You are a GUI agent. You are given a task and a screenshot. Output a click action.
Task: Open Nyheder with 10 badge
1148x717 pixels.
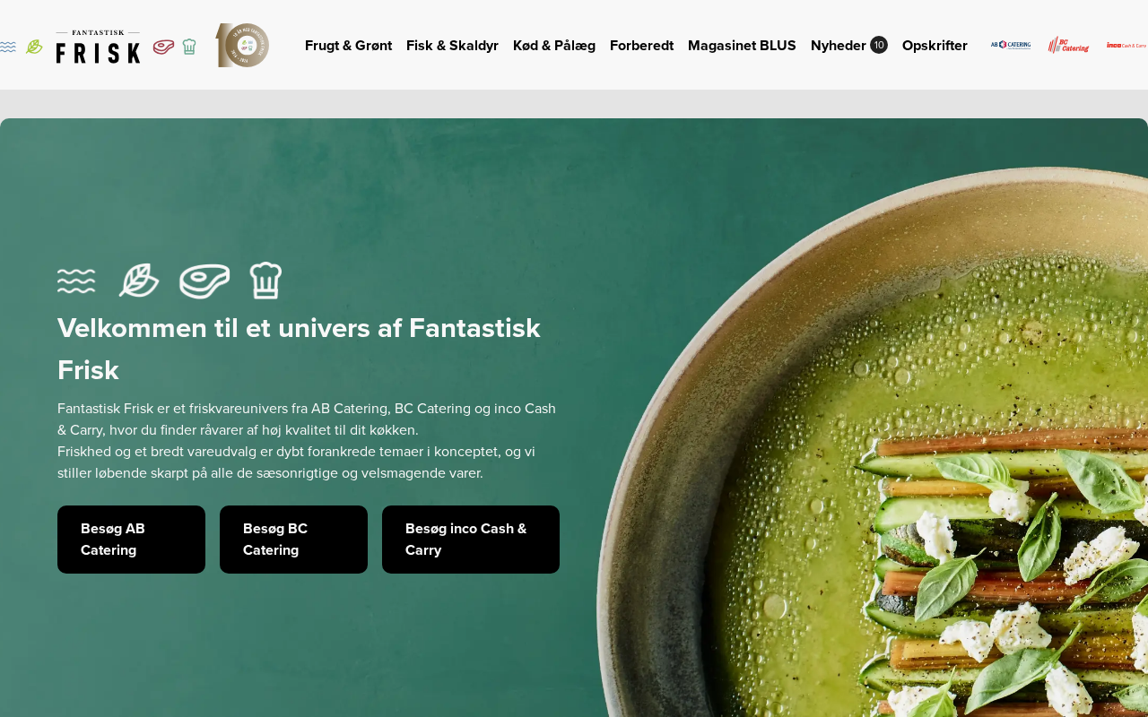(x=849, y=46)
